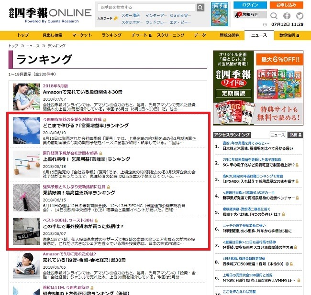
Task: Select the ニュース tab in アクセスランキング
Action: 278,135
